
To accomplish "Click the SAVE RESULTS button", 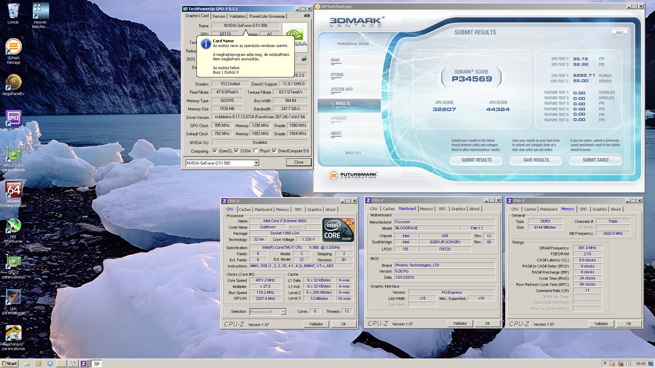I will click(536, 160).
